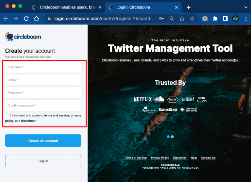Click the zoom magnifier icon in address bar
Screen dimensions: 251x182
coord(172,19)
